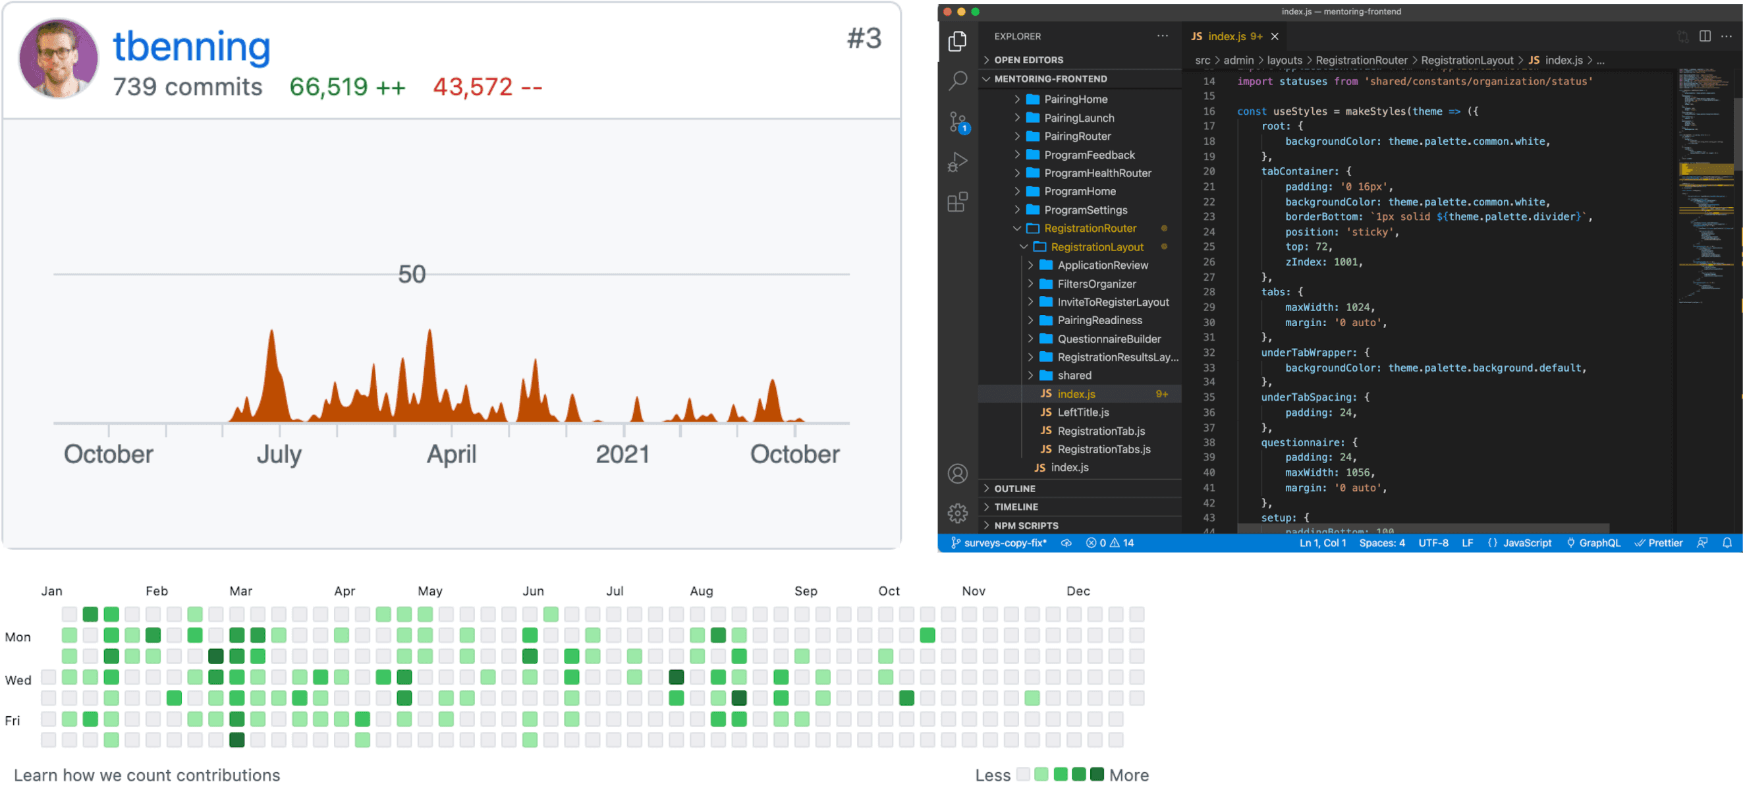Open the Search view in the activity bar

pos(958,80)
